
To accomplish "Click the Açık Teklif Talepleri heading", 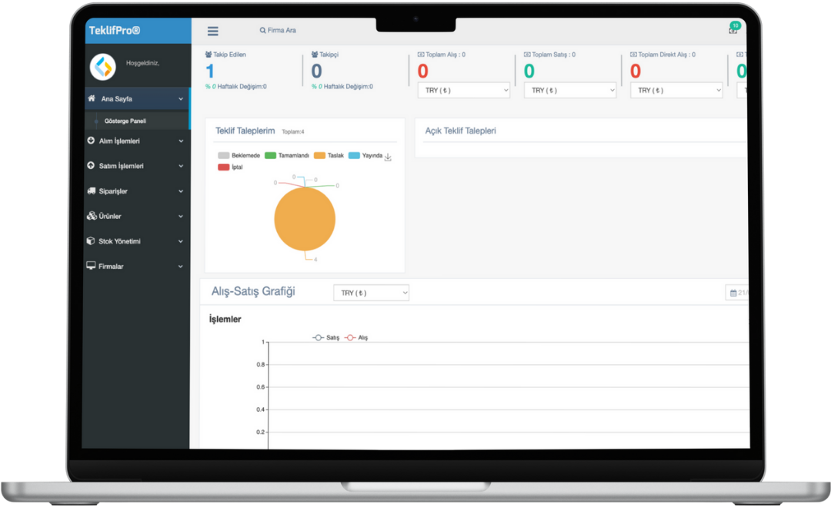I will coord(461,131).
